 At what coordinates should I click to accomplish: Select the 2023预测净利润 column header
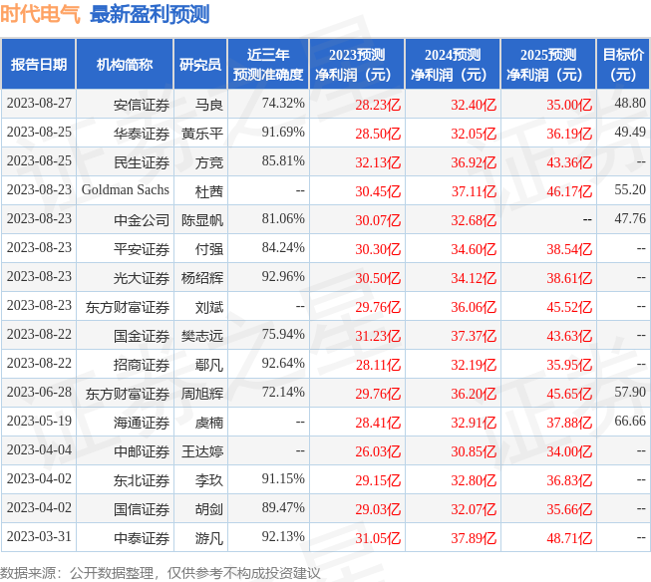pyautogui.click(x=357, y=65)
